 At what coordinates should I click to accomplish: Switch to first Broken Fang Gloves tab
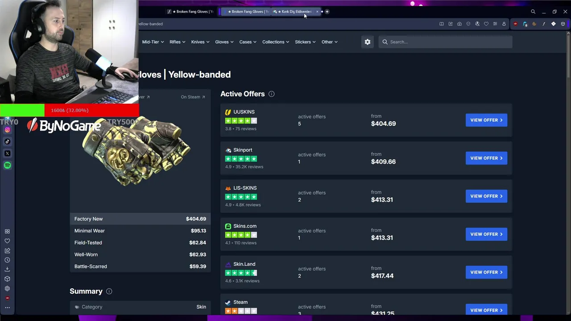(191, 12)
